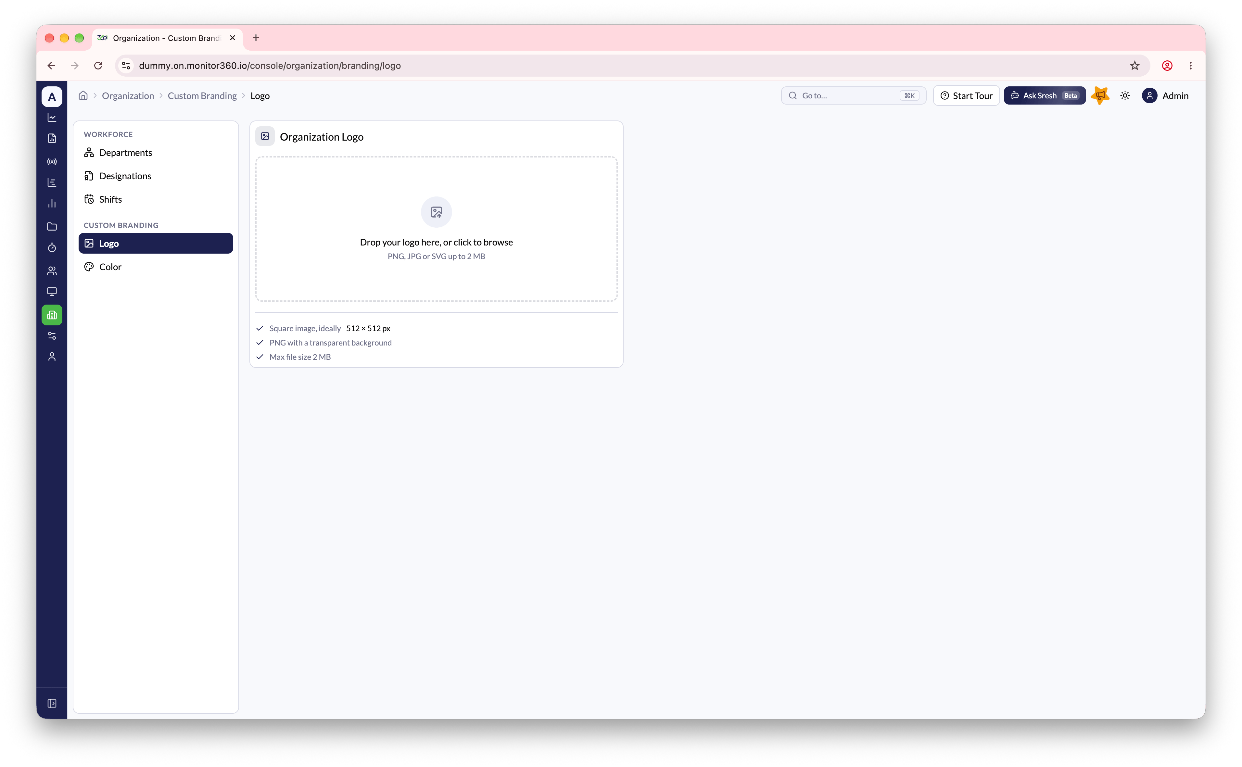This screenshot has width=1242, height=767.
Task: Click the browser profile account icon
Action: (x=1167, y=66)
